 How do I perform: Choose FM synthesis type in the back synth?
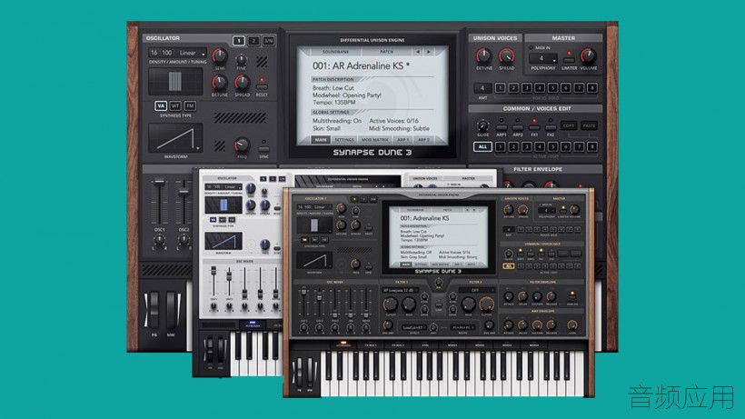190,106
